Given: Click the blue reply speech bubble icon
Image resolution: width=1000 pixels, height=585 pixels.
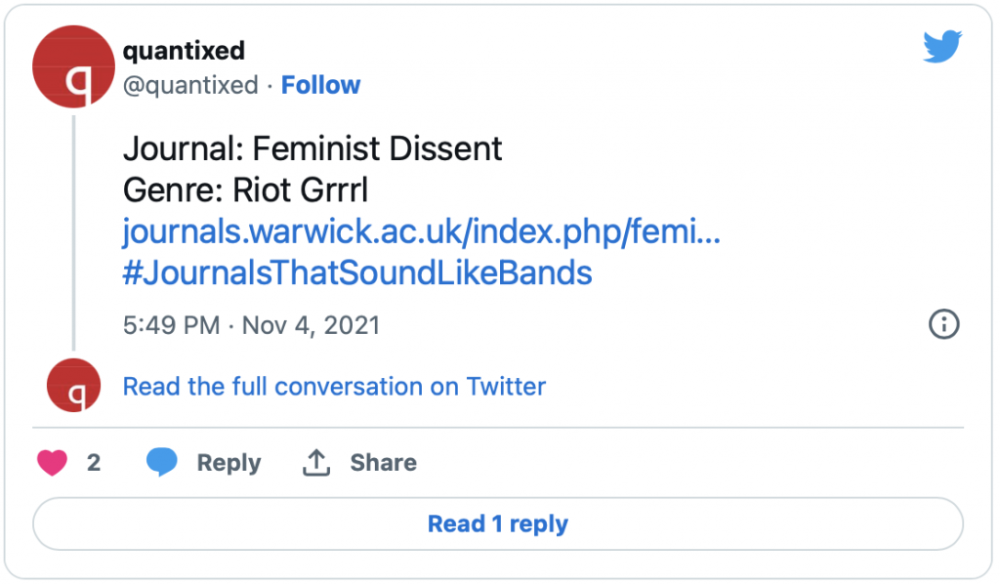Looking at the screenshot, I should 161,462.
